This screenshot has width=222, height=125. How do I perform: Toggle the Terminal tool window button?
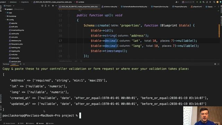pos(40,124)
